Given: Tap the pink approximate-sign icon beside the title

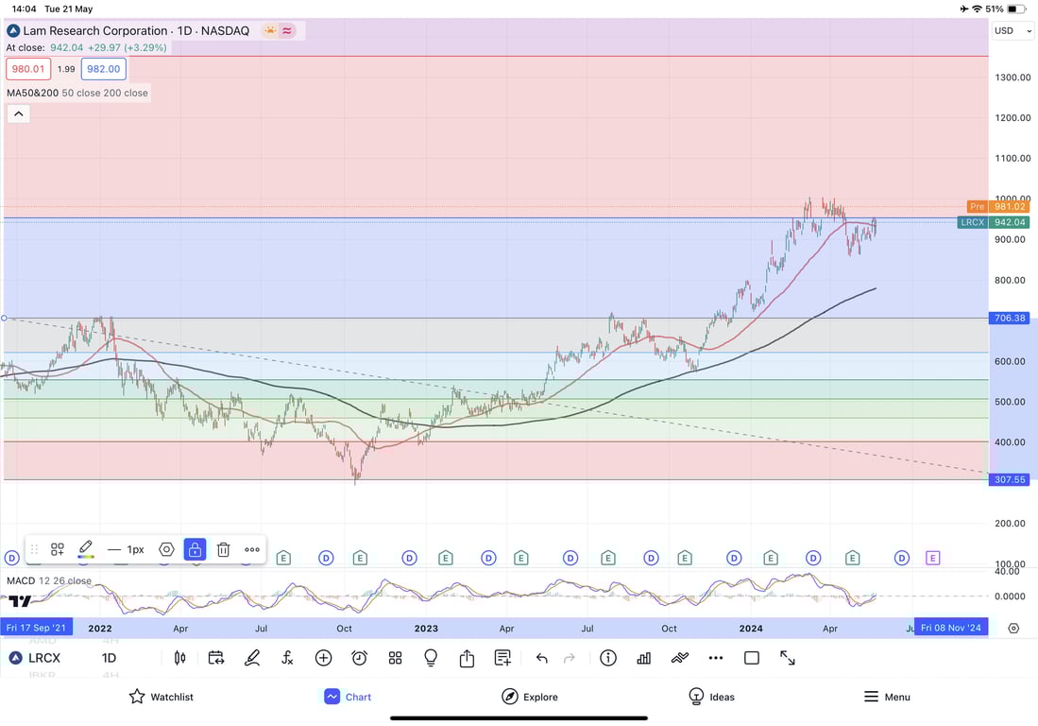Looking at the screenshot, I should 287,30.
